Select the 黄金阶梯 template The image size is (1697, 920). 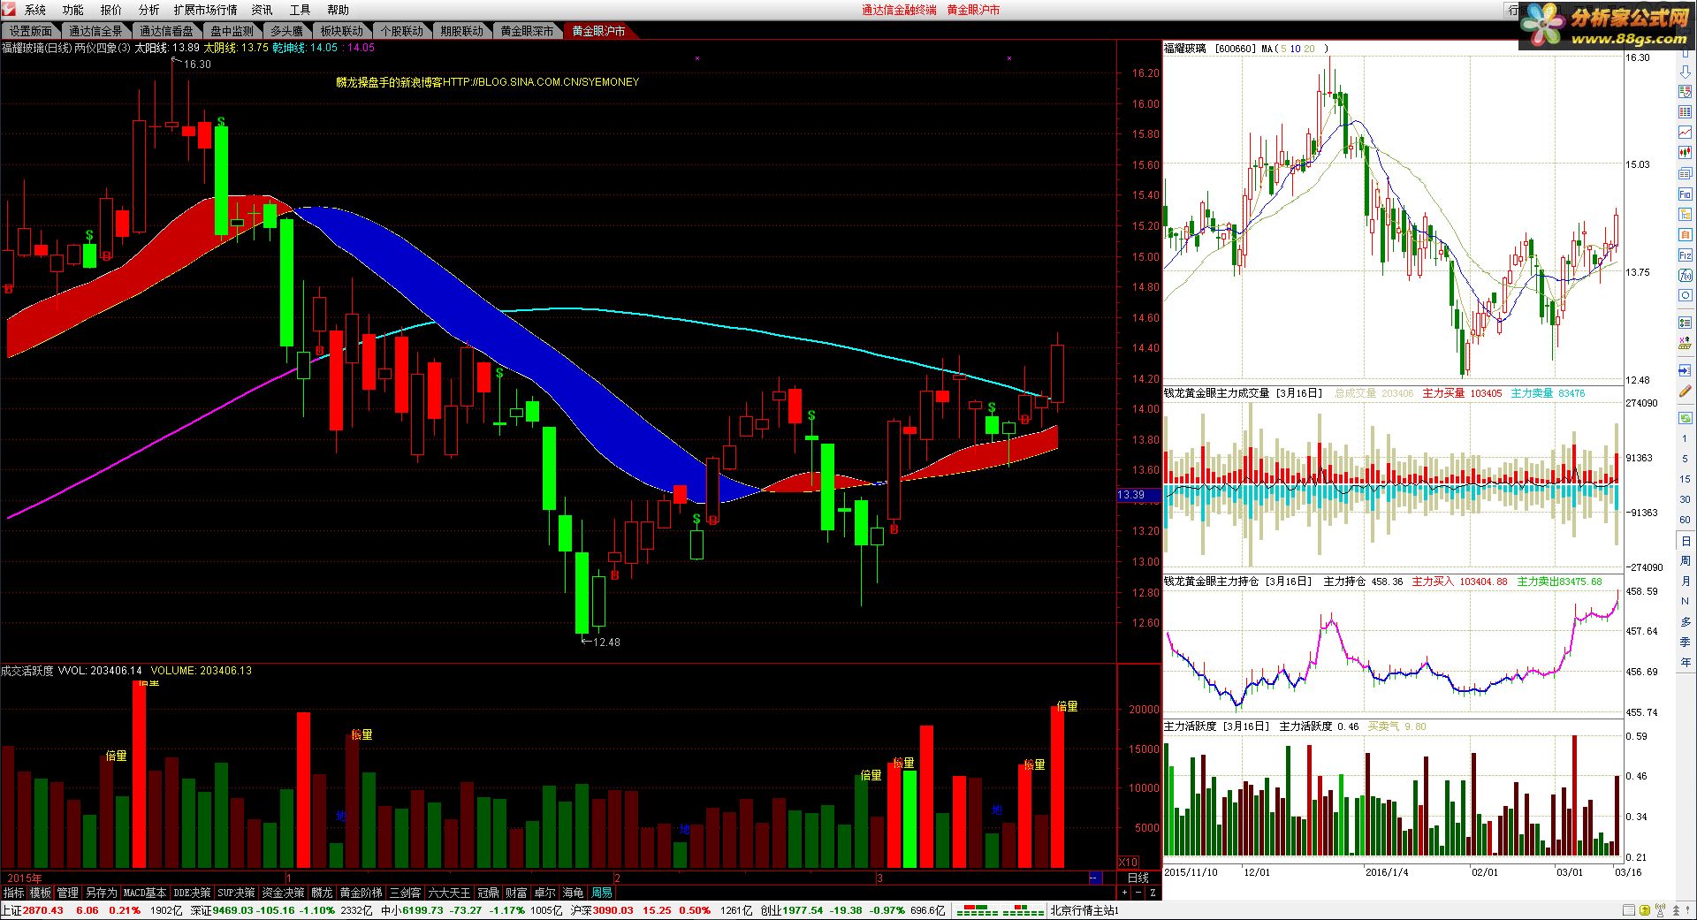point(361,893)
